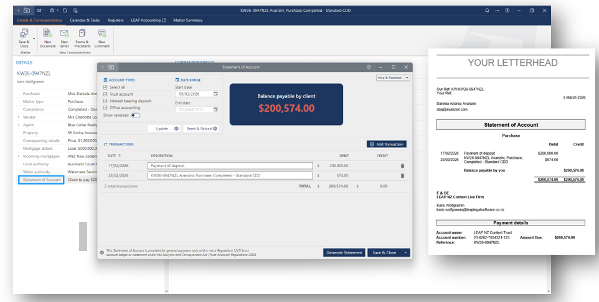599x302 pixels.
Task: Click the Add Transaction button
Action: [387, 144]
